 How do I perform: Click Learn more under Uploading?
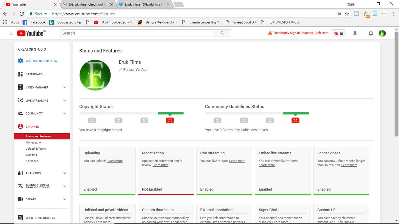pyautogui.click(x=115, y=161)
